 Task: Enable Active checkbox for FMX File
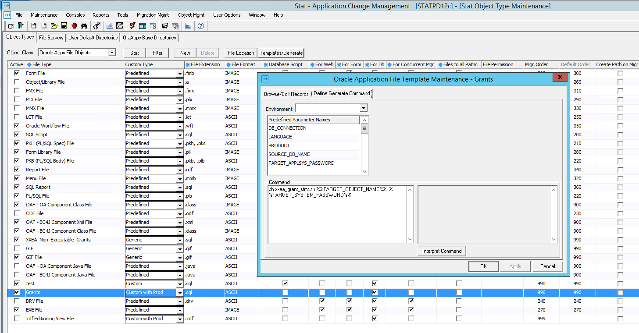point(17,91)
